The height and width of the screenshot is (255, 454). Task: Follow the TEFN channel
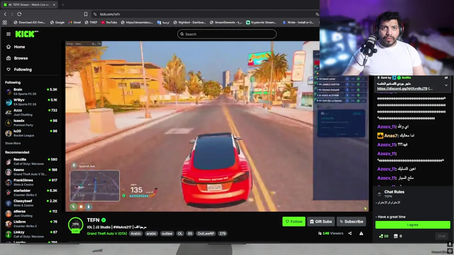[x=294, y=222]
